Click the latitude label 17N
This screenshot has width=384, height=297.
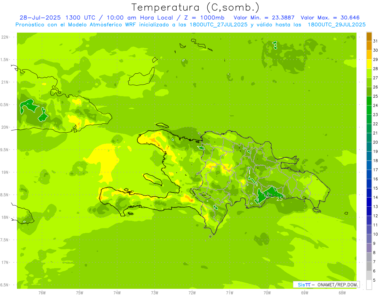[5, 262]
